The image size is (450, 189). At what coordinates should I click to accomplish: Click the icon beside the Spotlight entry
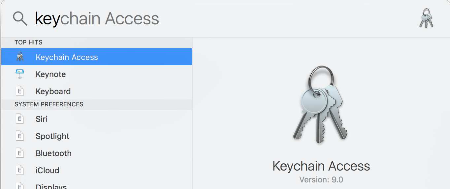click(x=20, y=136)
